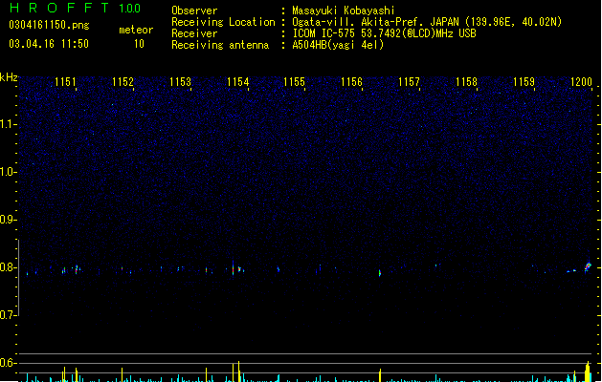602x382 pixels.
Task: Click the A504HB yagi antenna text
Action: (338, 45)
